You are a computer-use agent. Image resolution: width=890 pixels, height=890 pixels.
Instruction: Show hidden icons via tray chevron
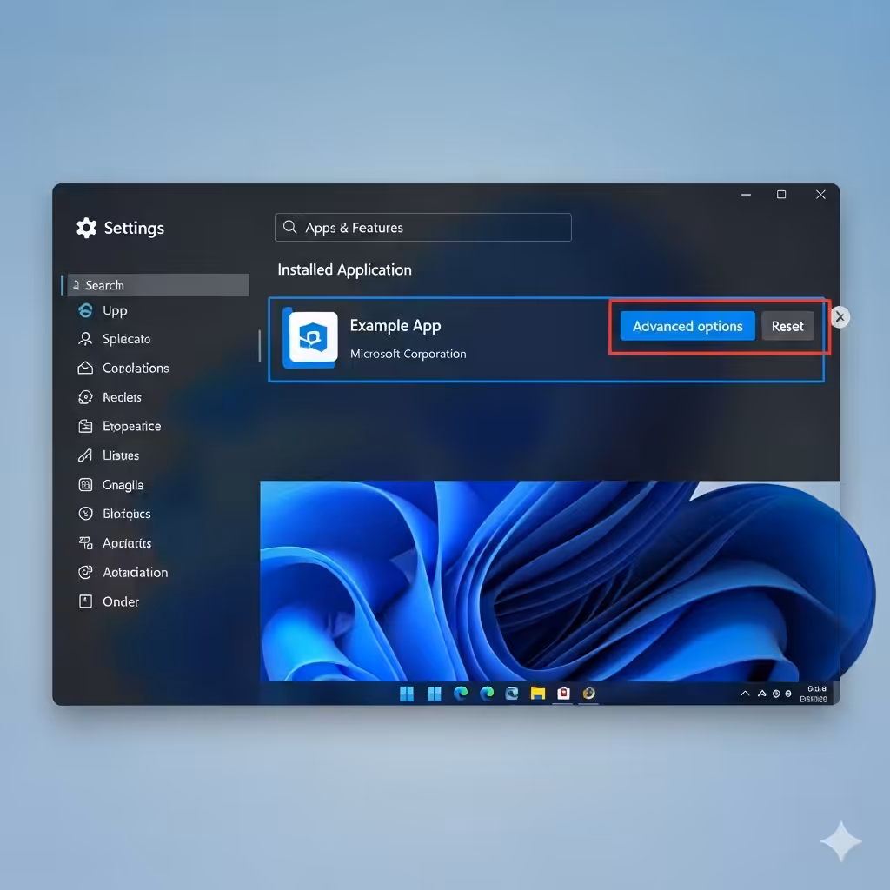point(745,694)
